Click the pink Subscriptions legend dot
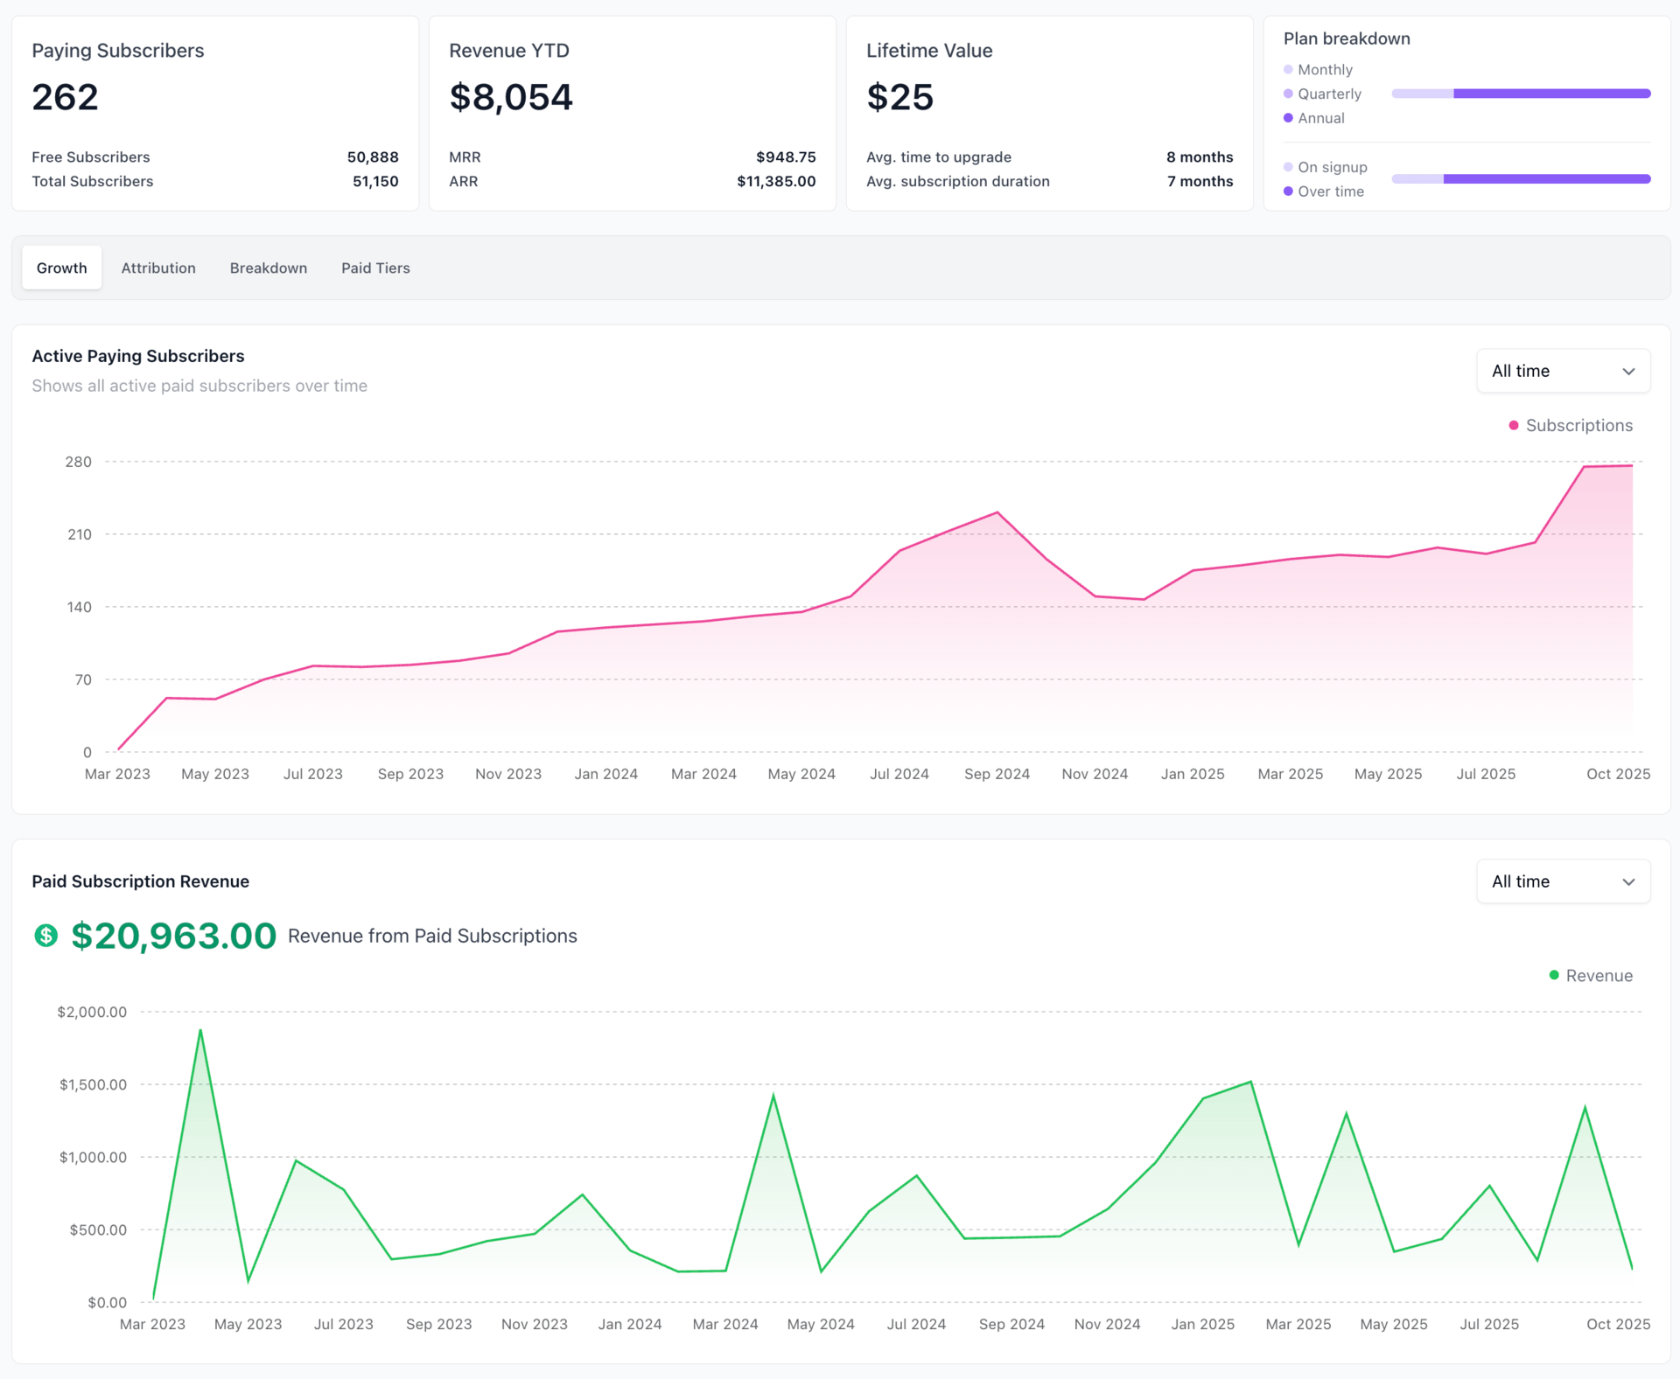This screenshot has width=1680, height=1379. coord(1514,426)
